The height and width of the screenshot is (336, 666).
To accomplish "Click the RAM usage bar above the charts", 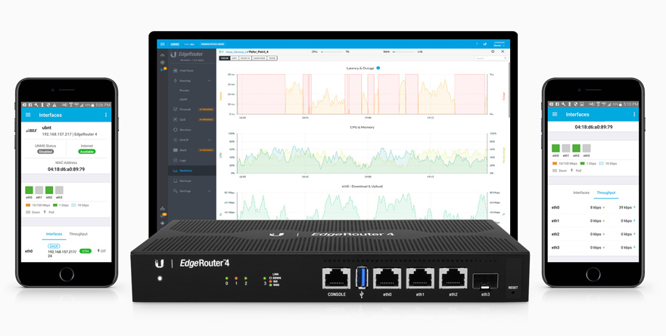I will pyautogui.click(x=403, y=51).
